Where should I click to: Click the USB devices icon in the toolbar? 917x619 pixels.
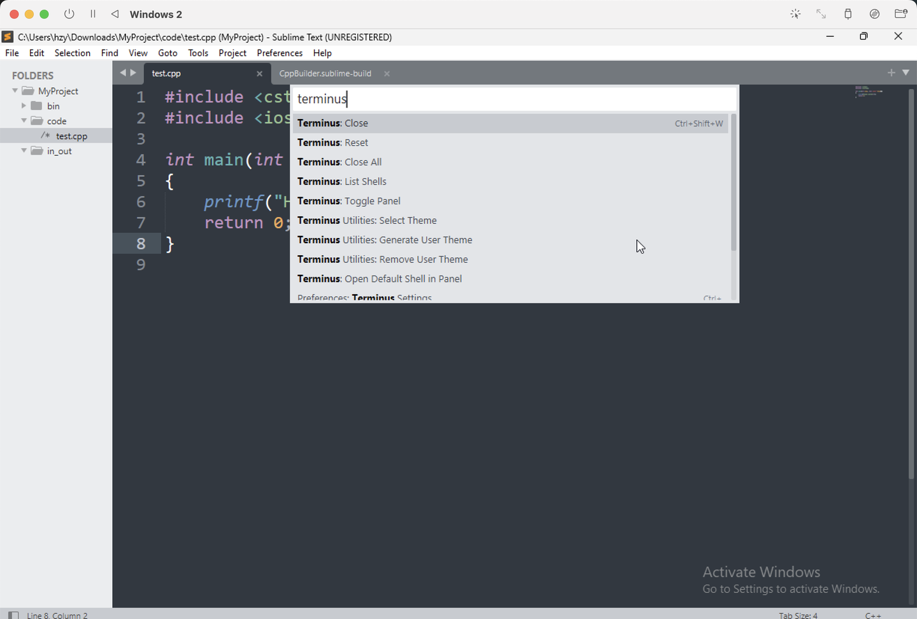click(848, 13)
